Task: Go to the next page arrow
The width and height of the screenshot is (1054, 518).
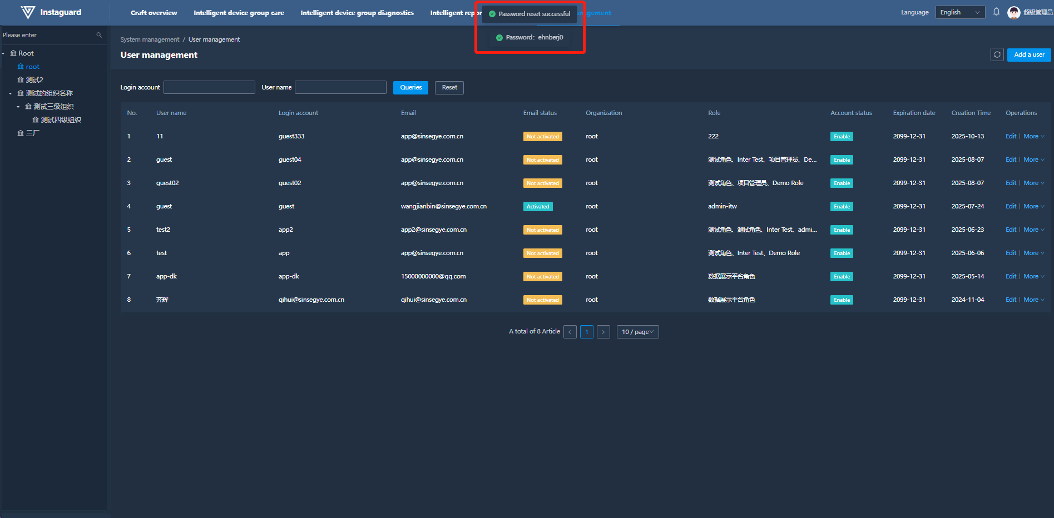Action: point(603,332)
